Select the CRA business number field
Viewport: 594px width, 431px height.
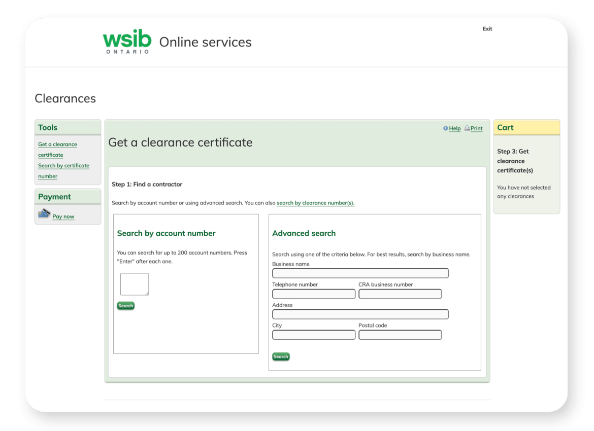[x=400, y=294]
